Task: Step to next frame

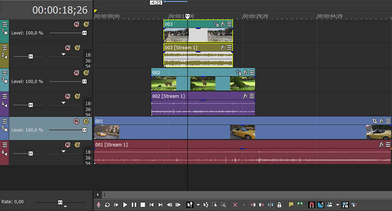Action: 178,205
